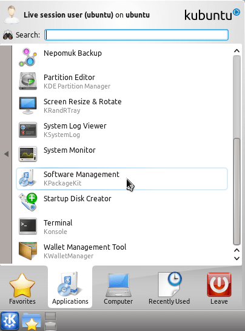Click the scrollbar down arrow at bottom
The image size is (245, 331).
pyautogui.click(x=237, y=258)
